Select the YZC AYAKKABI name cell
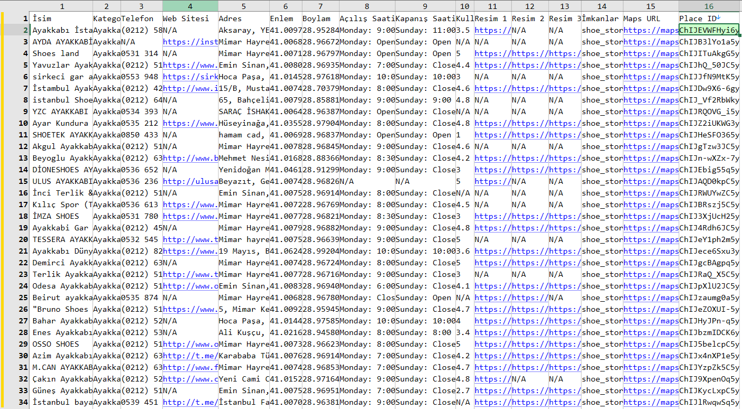The height and width of the screenshot is (409, 742). coord(62,111)
